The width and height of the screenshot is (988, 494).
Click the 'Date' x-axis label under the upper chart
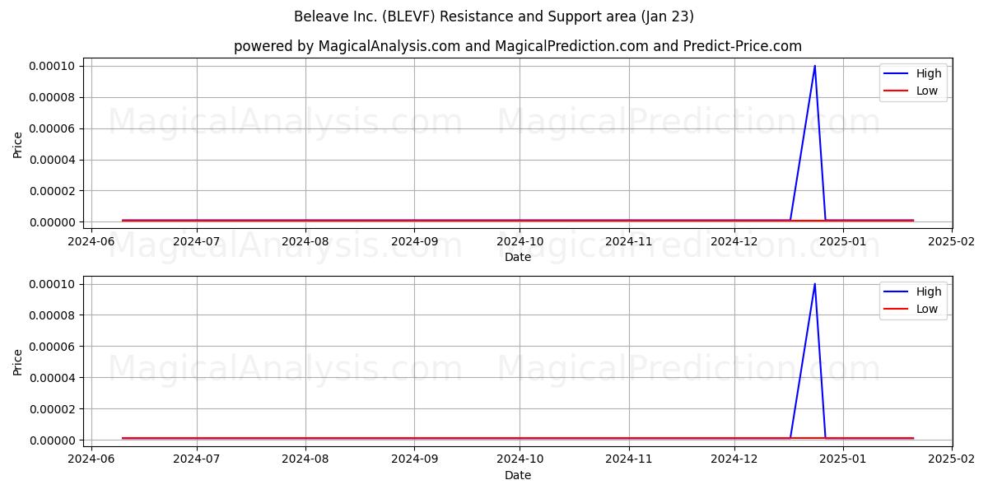pos(518,257)
